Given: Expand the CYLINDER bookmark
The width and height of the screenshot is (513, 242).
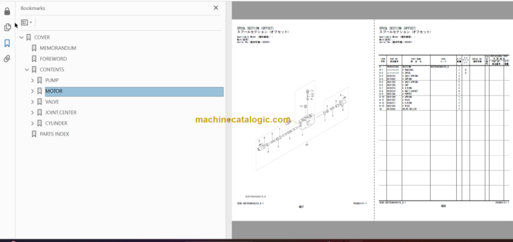Looking at the screenshot, I should (x=32, y=124).
